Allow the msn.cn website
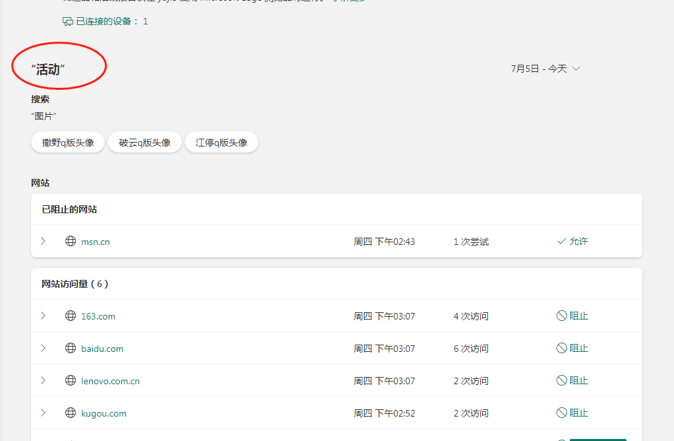This screenshot has width=674, height=441. pyautogui.click(x=572, y=242)
